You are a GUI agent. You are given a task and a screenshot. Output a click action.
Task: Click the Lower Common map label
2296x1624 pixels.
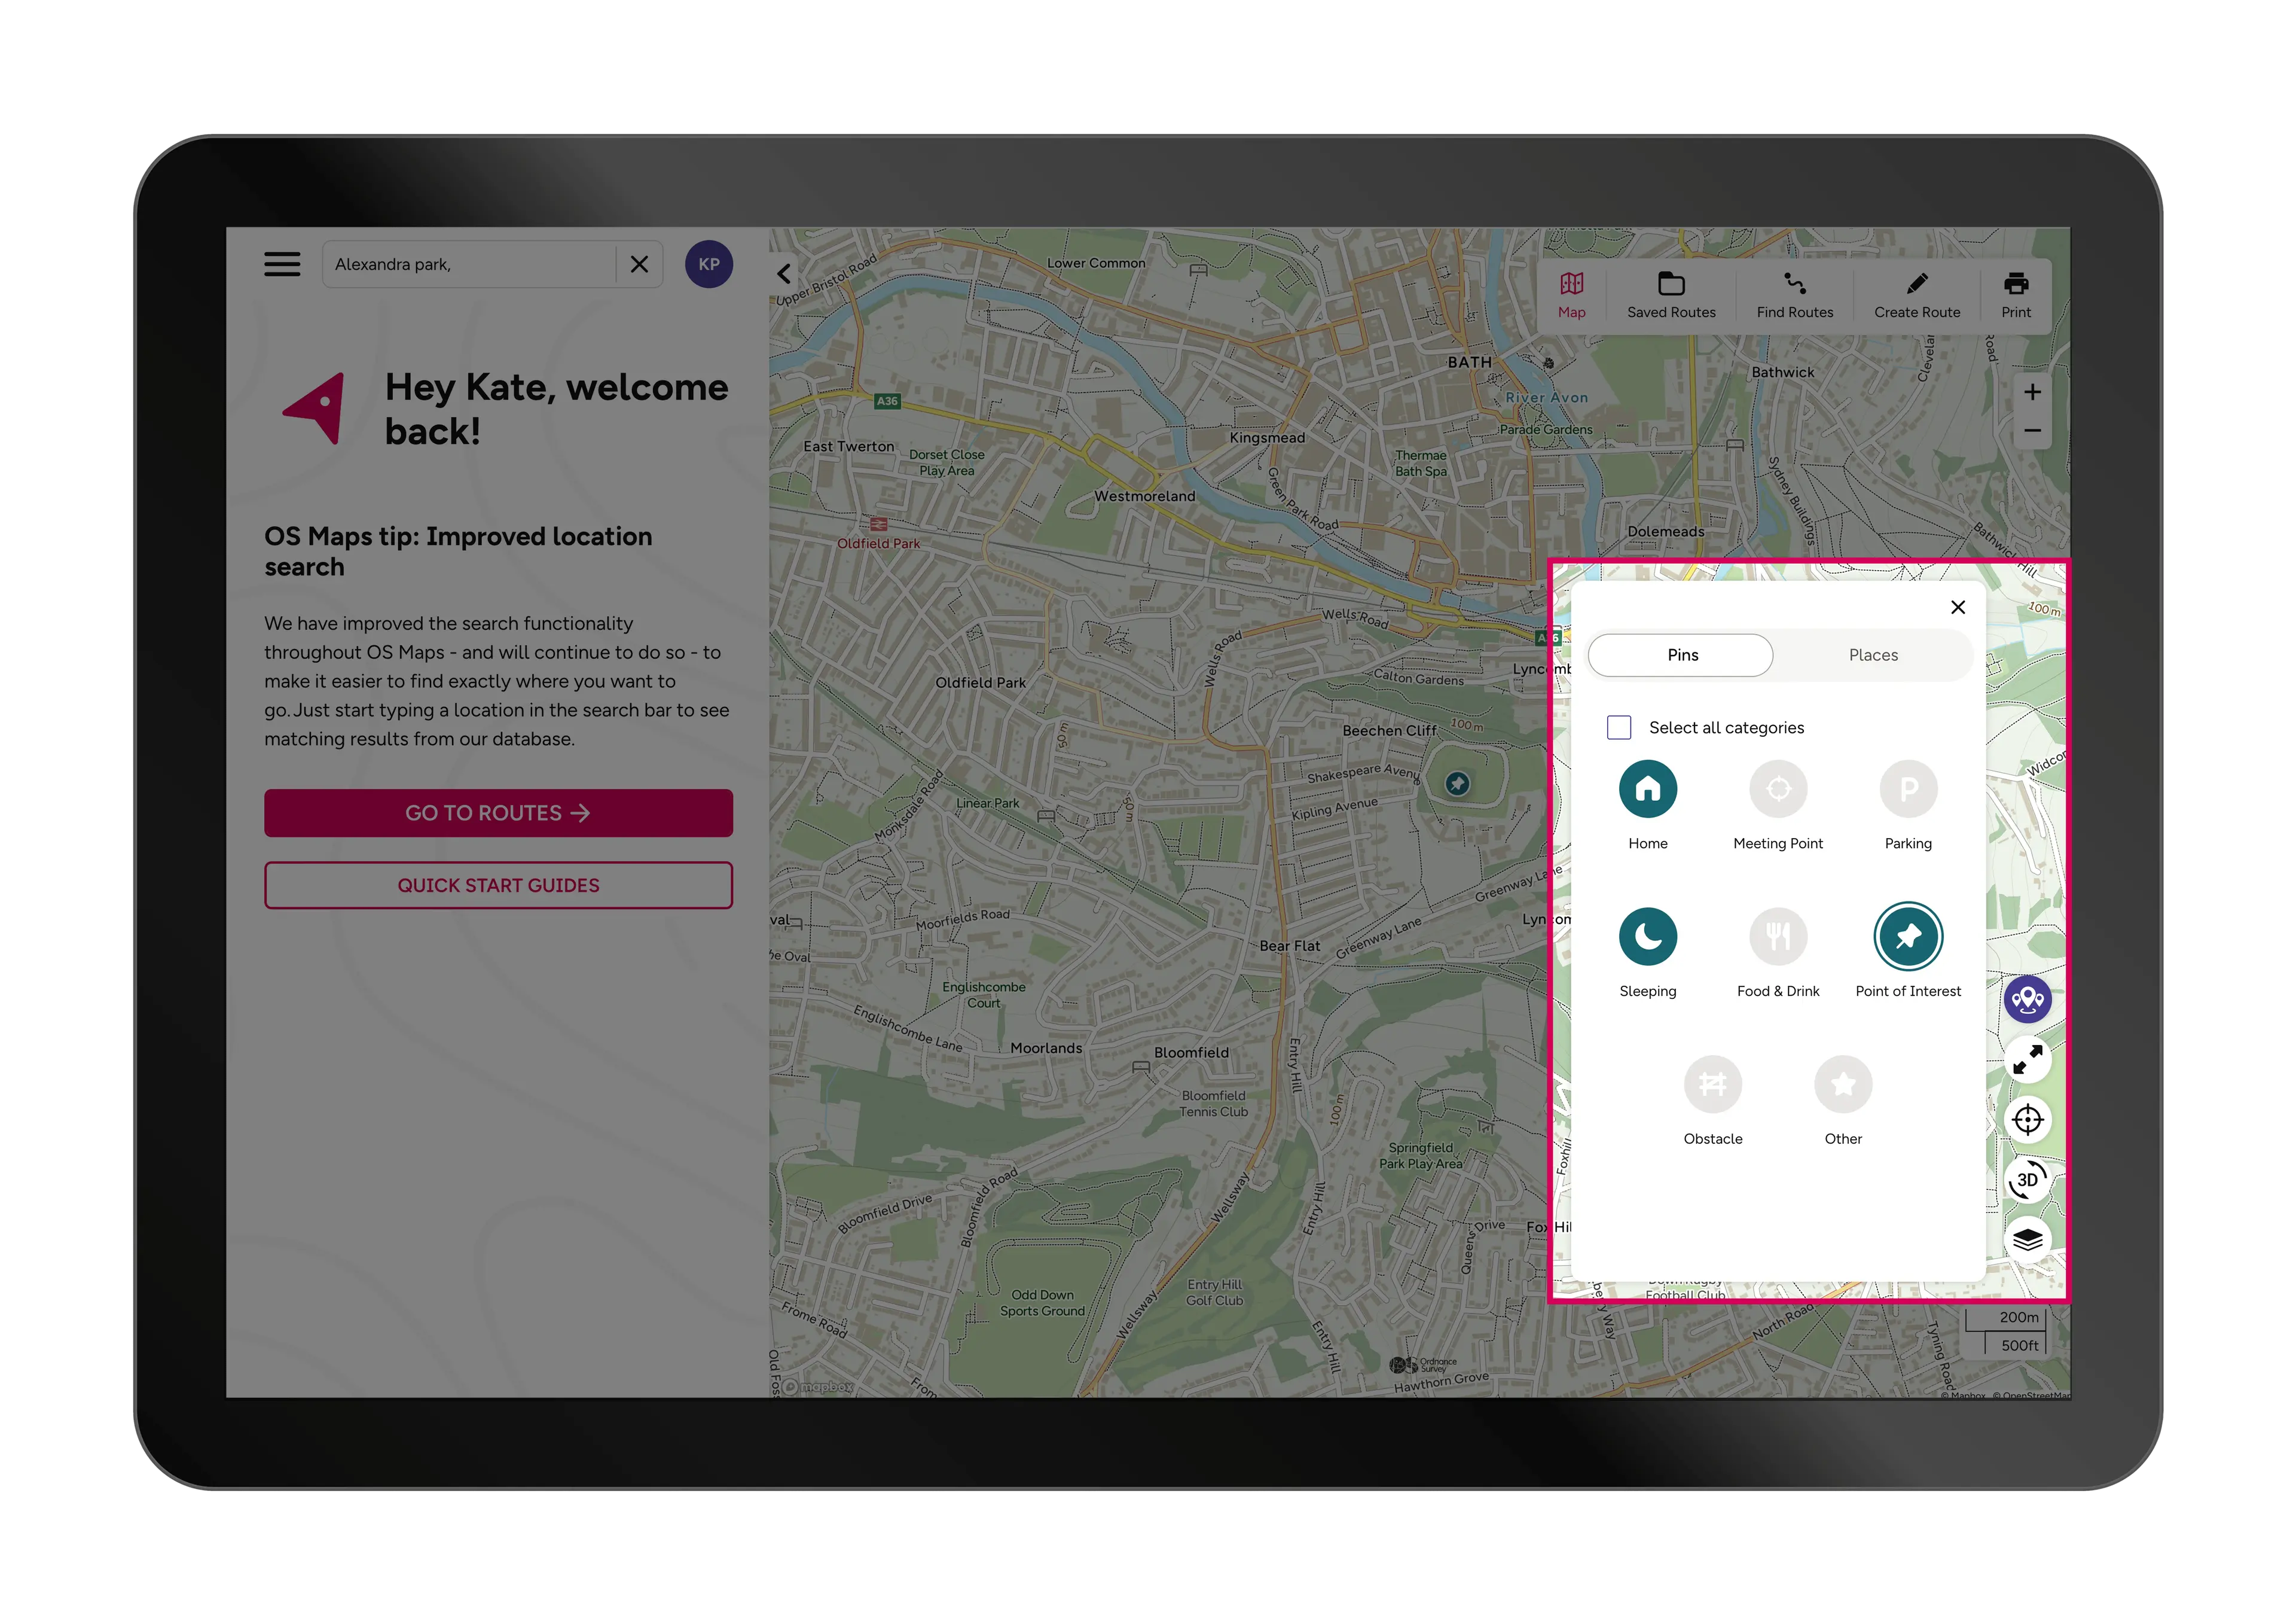point(1096,263)
